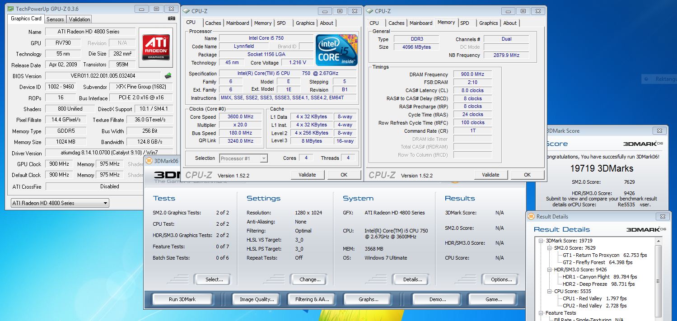Open Memory tab in CPU-Z processor window
Image resolution: width=677 pixels, height=321 pixels.
(263, 23)
